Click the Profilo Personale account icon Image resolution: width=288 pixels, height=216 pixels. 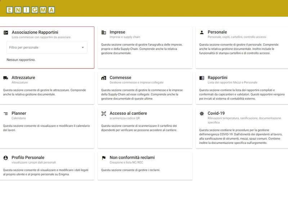(6, 158)
